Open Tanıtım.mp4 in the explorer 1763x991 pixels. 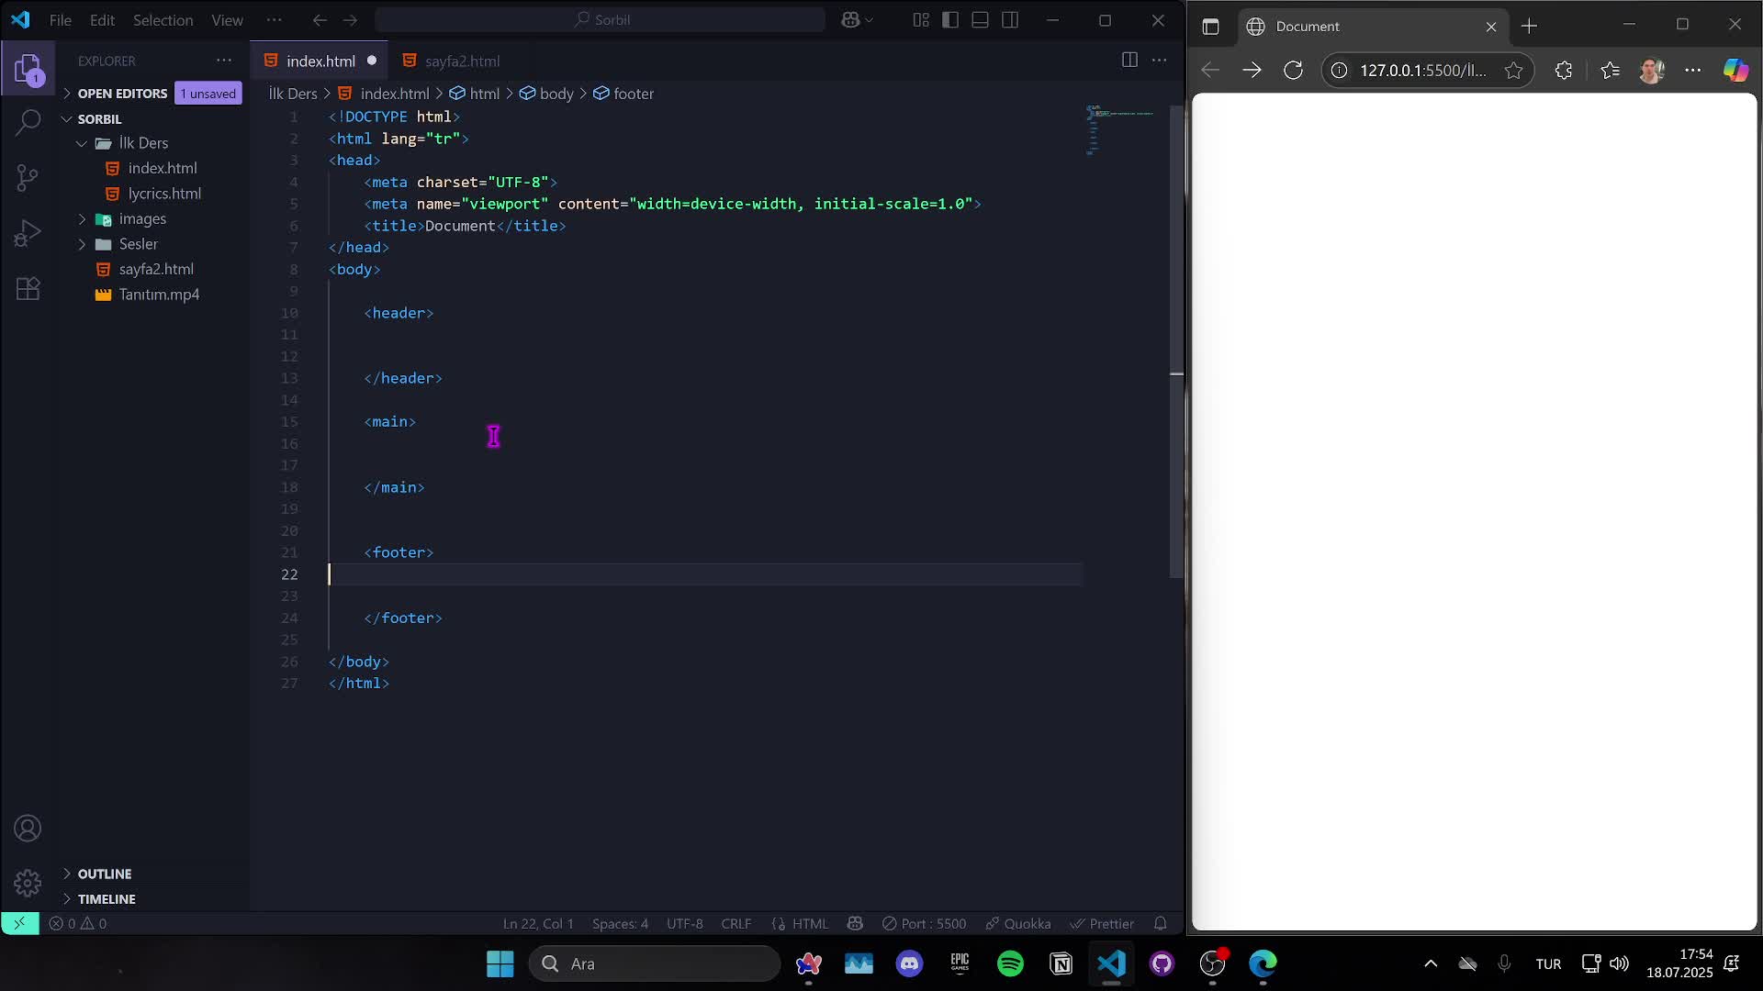(159, 295)
